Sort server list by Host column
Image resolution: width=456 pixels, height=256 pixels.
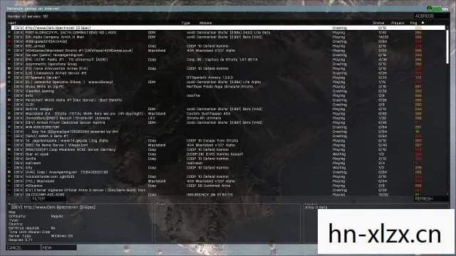click(x=12, y=23)
